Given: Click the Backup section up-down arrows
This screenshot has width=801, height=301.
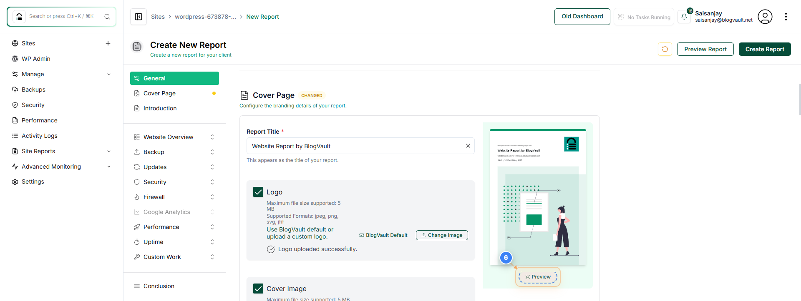Looking at the screenshot, I should coord(212,152).
